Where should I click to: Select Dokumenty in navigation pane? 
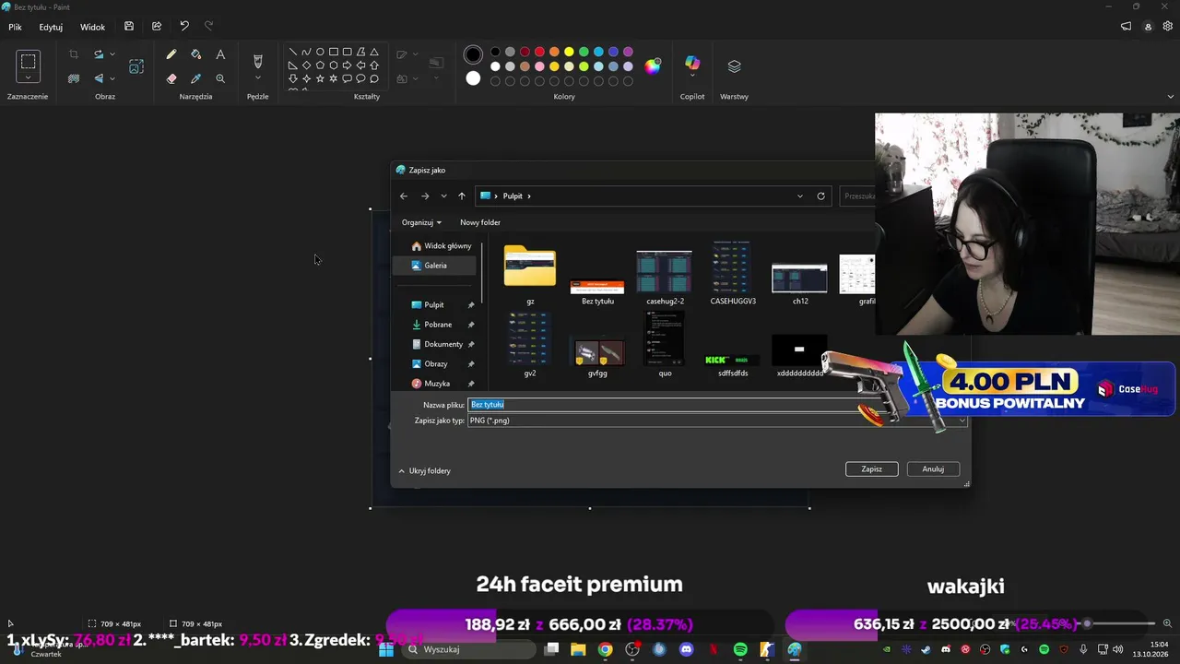[x=443, y=344]
